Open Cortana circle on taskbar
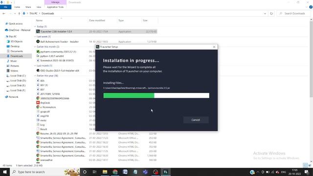The image size is (313, 176). (85, 172)
